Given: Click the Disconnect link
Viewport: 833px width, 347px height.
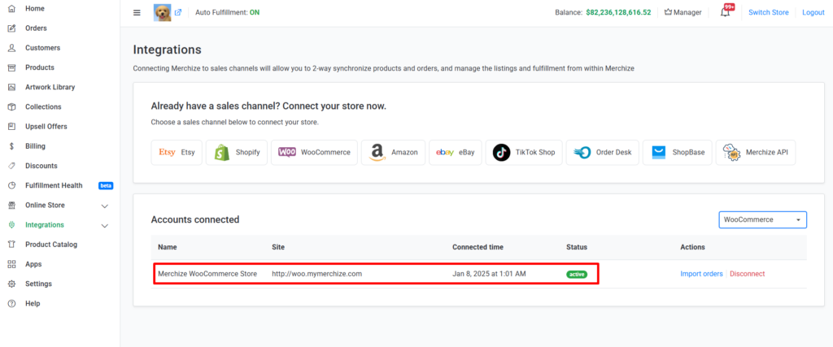Looking at the screenshot, I should (748, 274).
